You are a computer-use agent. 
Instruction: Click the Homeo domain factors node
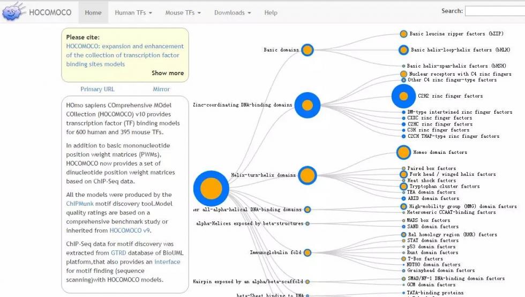(403, 153)
